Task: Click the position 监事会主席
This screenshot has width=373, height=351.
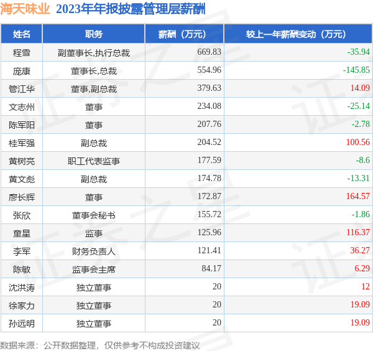Action: tap(94, 269)
